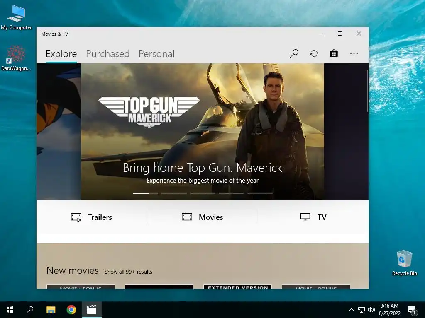Switch to the Purchased tab
This screenshot has width=425, height=318.
107,54
